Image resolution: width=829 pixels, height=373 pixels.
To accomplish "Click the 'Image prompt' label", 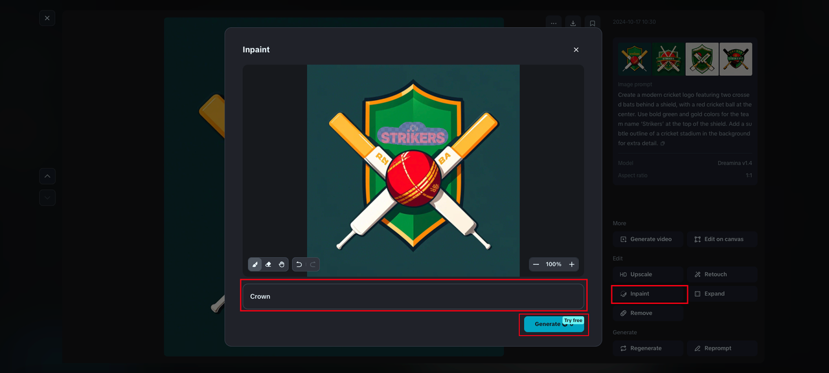I will [635, 84].
